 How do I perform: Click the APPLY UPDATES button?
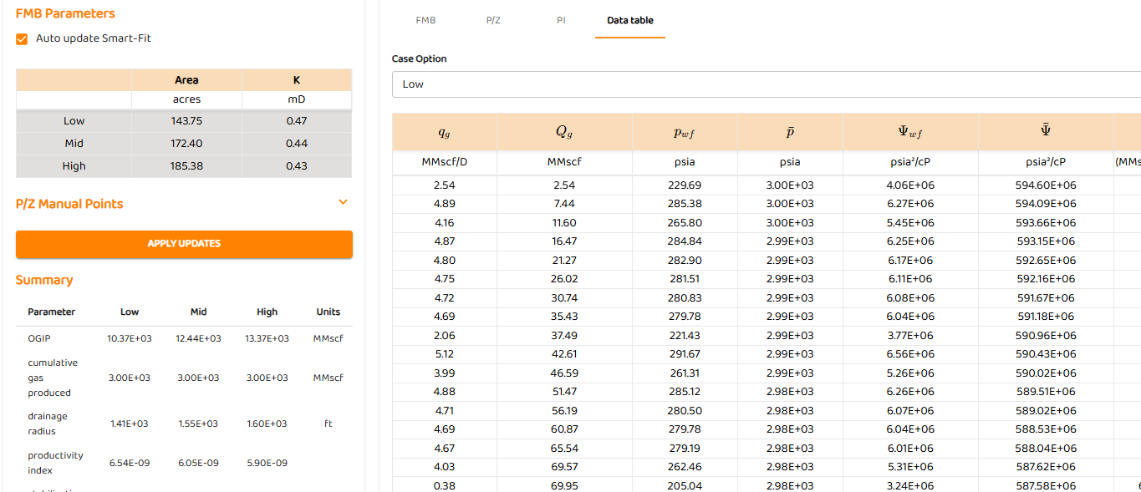(184, 244)
